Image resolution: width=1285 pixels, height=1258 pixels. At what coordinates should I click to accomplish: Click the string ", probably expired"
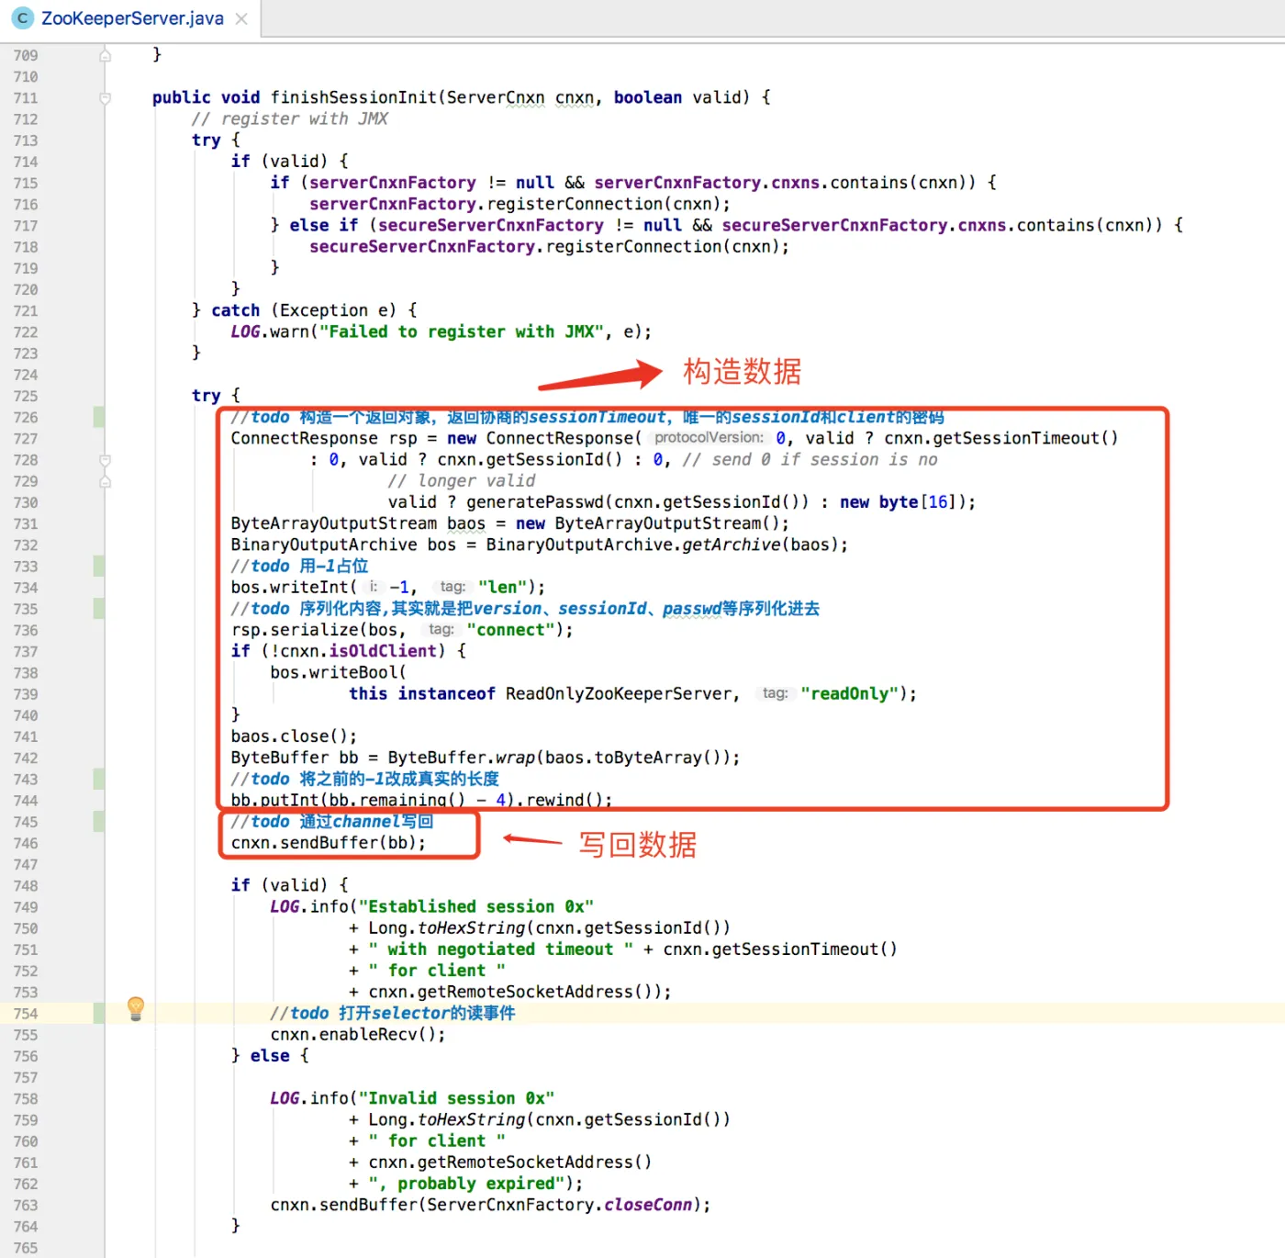466,1184
